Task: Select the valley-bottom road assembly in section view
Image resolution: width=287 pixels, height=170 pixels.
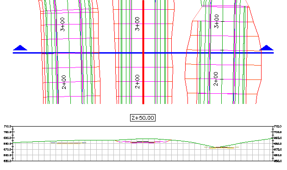Action: 221,147
